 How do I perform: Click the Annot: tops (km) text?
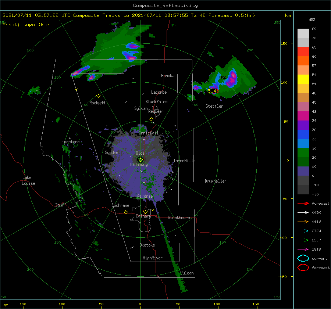click(x=26, y=25)
